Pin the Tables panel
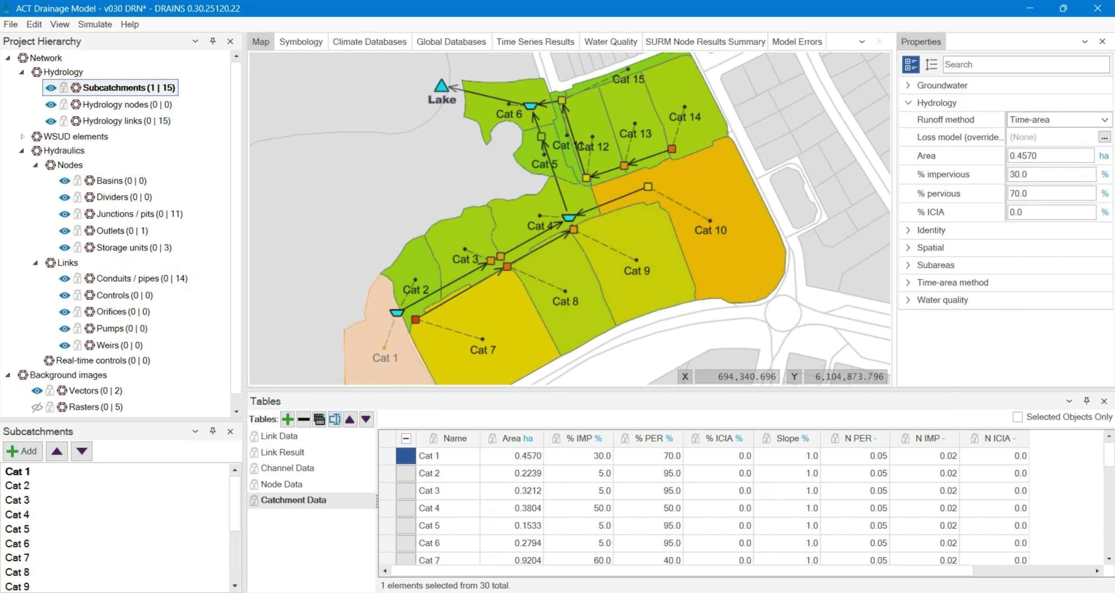1115x593 pixels. pos(1086,401)
